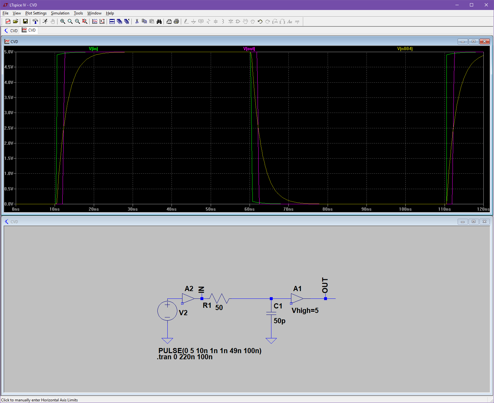494x403 pixels.
Task: Click the horizontal time axis at 60ns
Action: point(250,209)
